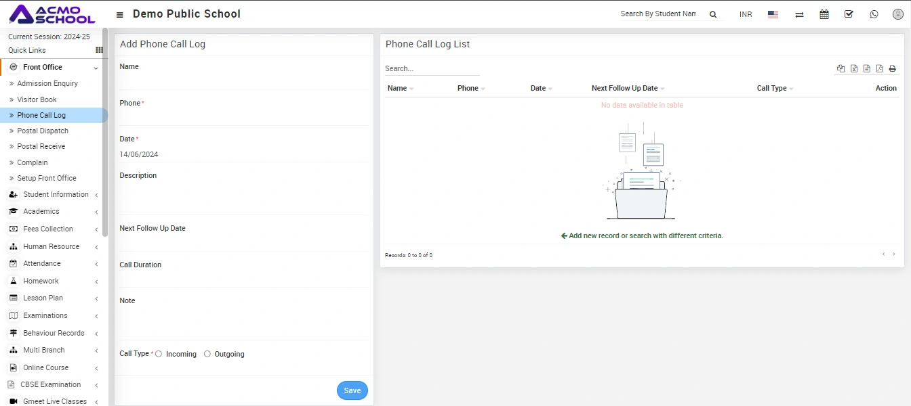911x406 pixels.
Task: Select the Incoming call type radio
Action: click(x=159, y=354)
